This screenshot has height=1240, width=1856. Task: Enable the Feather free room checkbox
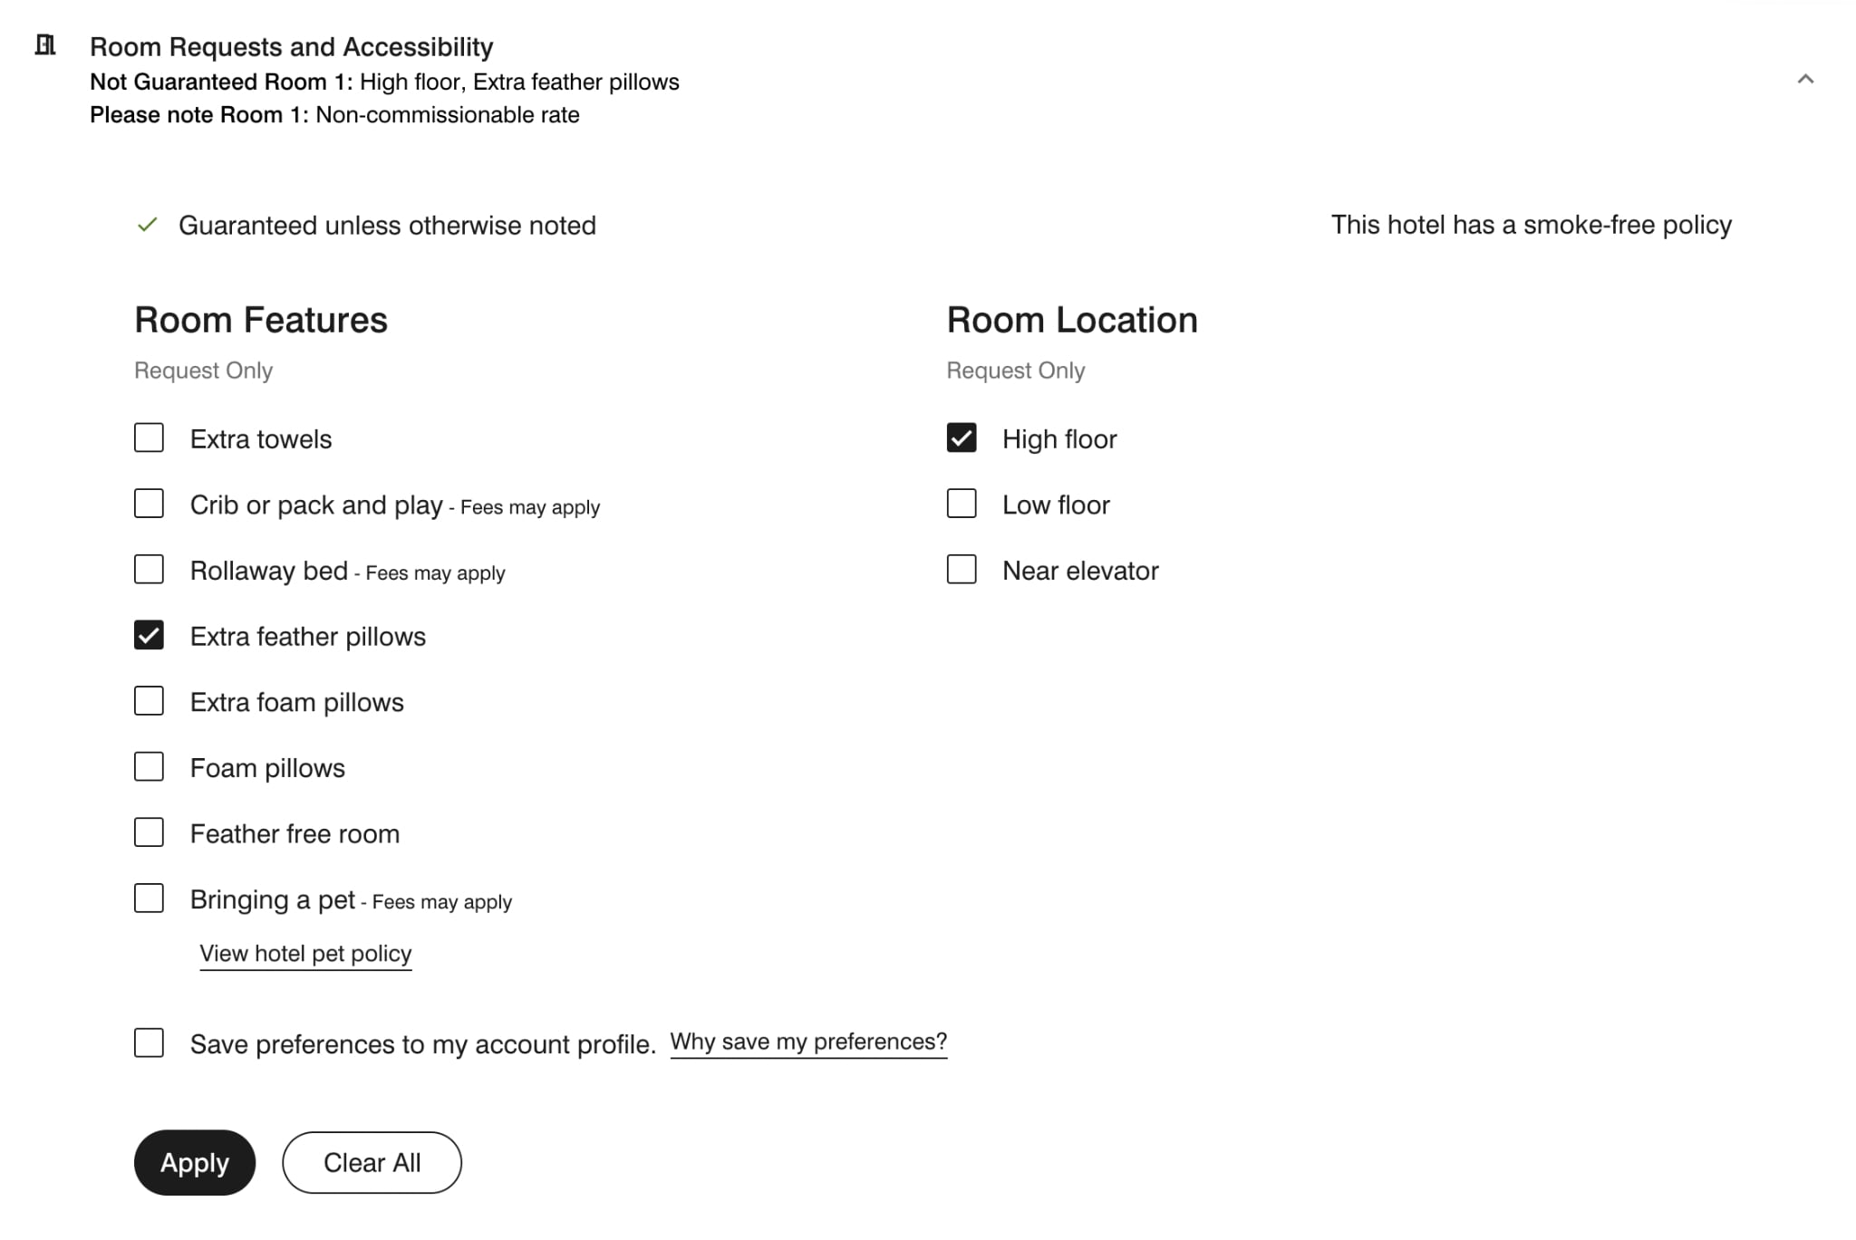tap(149, 832)
